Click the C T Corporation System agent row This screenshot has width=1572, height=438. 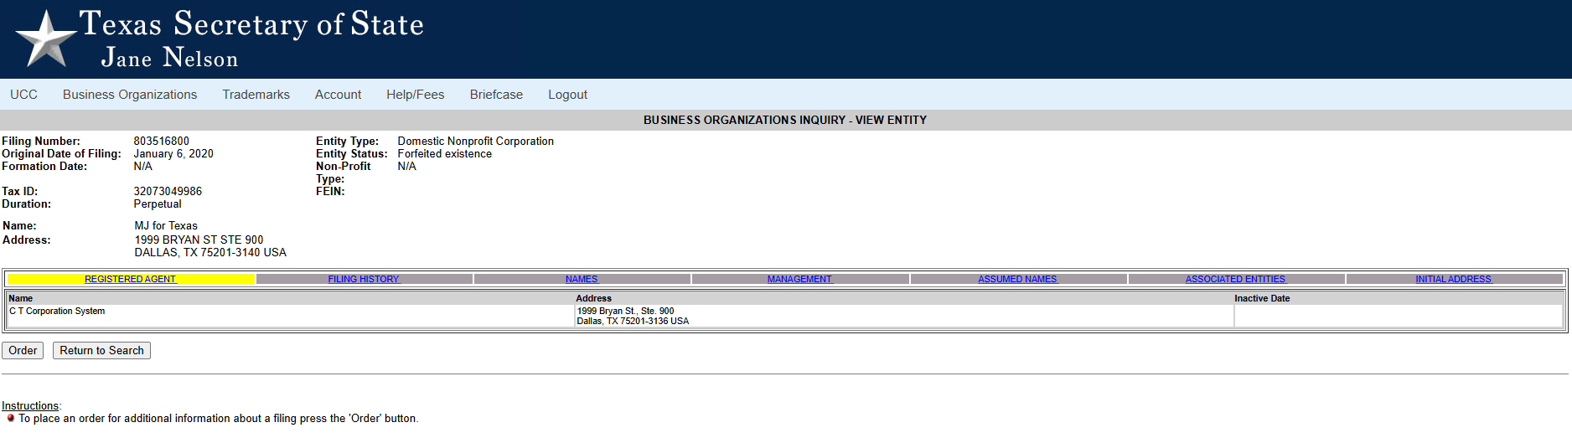click(57, 311)
